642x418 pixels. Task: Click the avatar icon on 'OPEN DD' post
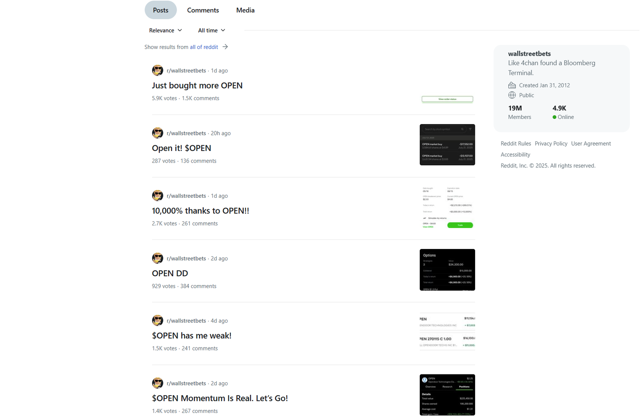157,258
